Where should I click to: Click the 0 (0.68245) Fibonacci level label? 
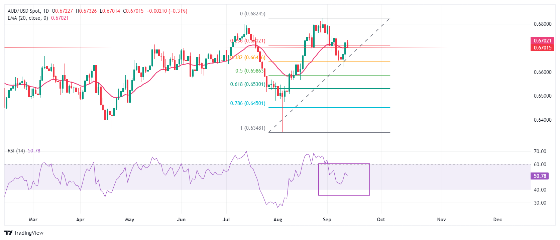252,14
